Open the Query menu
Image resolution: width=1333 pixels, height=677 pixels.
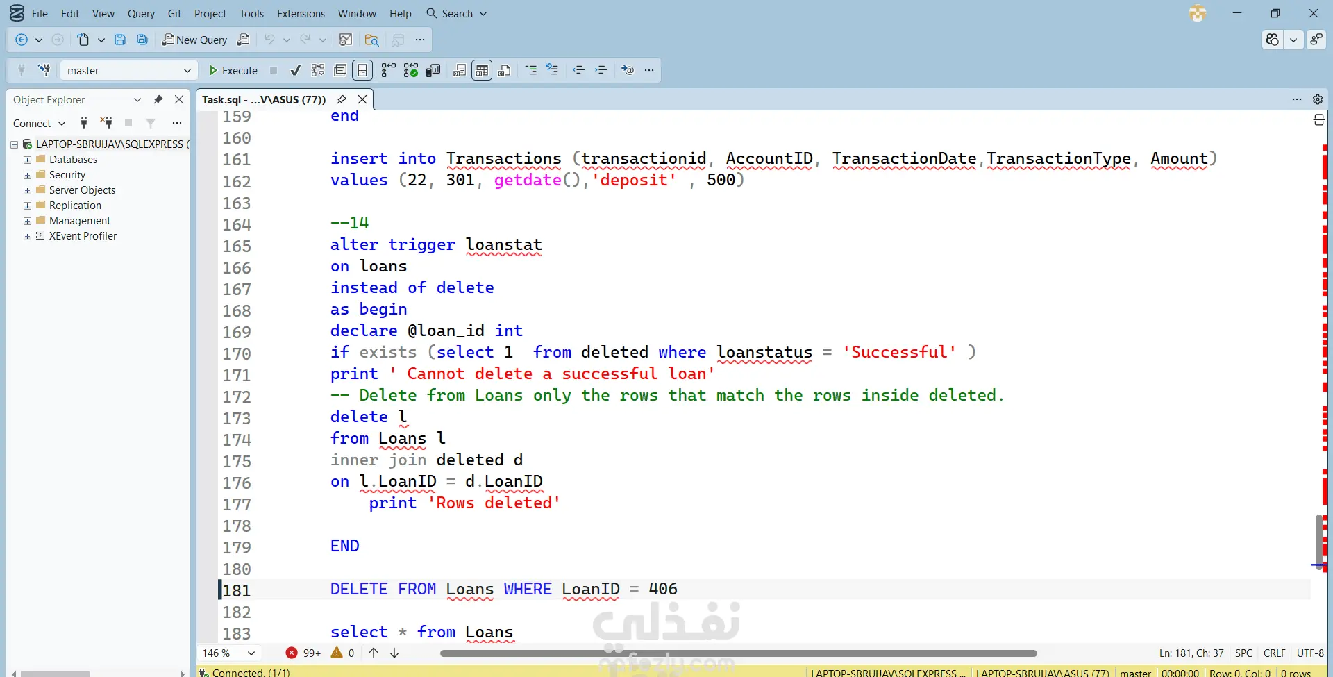[141, 13]
